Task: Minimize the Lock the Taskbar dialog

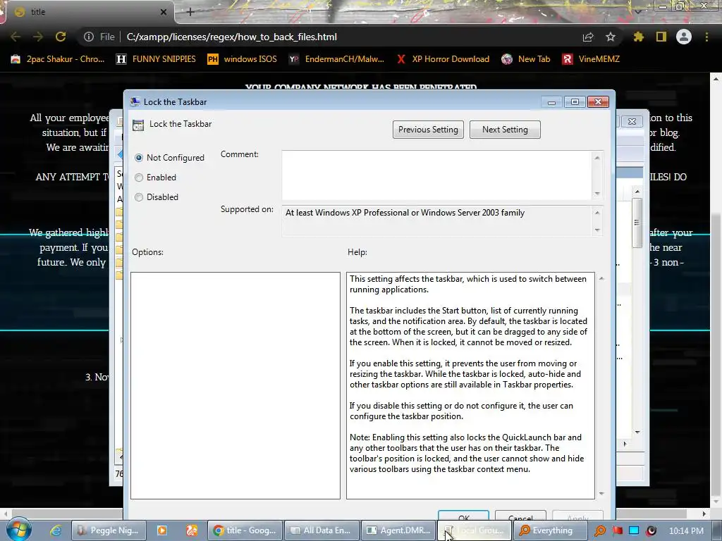Action: pyautogui.click(x=551, y=102)
